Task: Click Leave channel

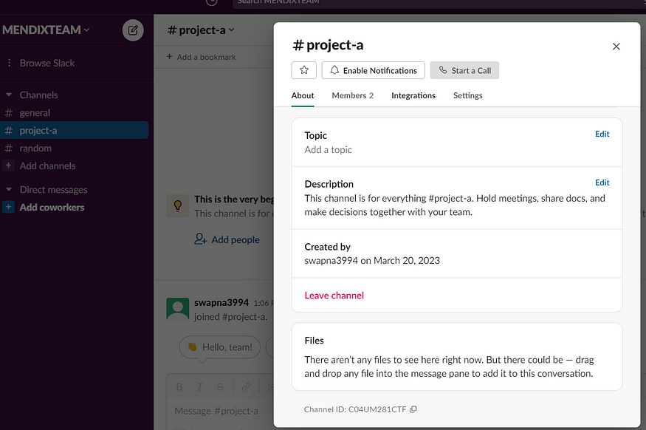Action: tap(334, 296)
